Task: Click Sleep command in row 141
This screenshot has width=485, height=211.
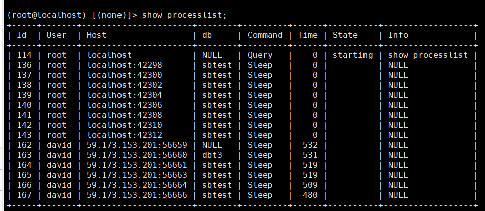Action: (260, 115)
